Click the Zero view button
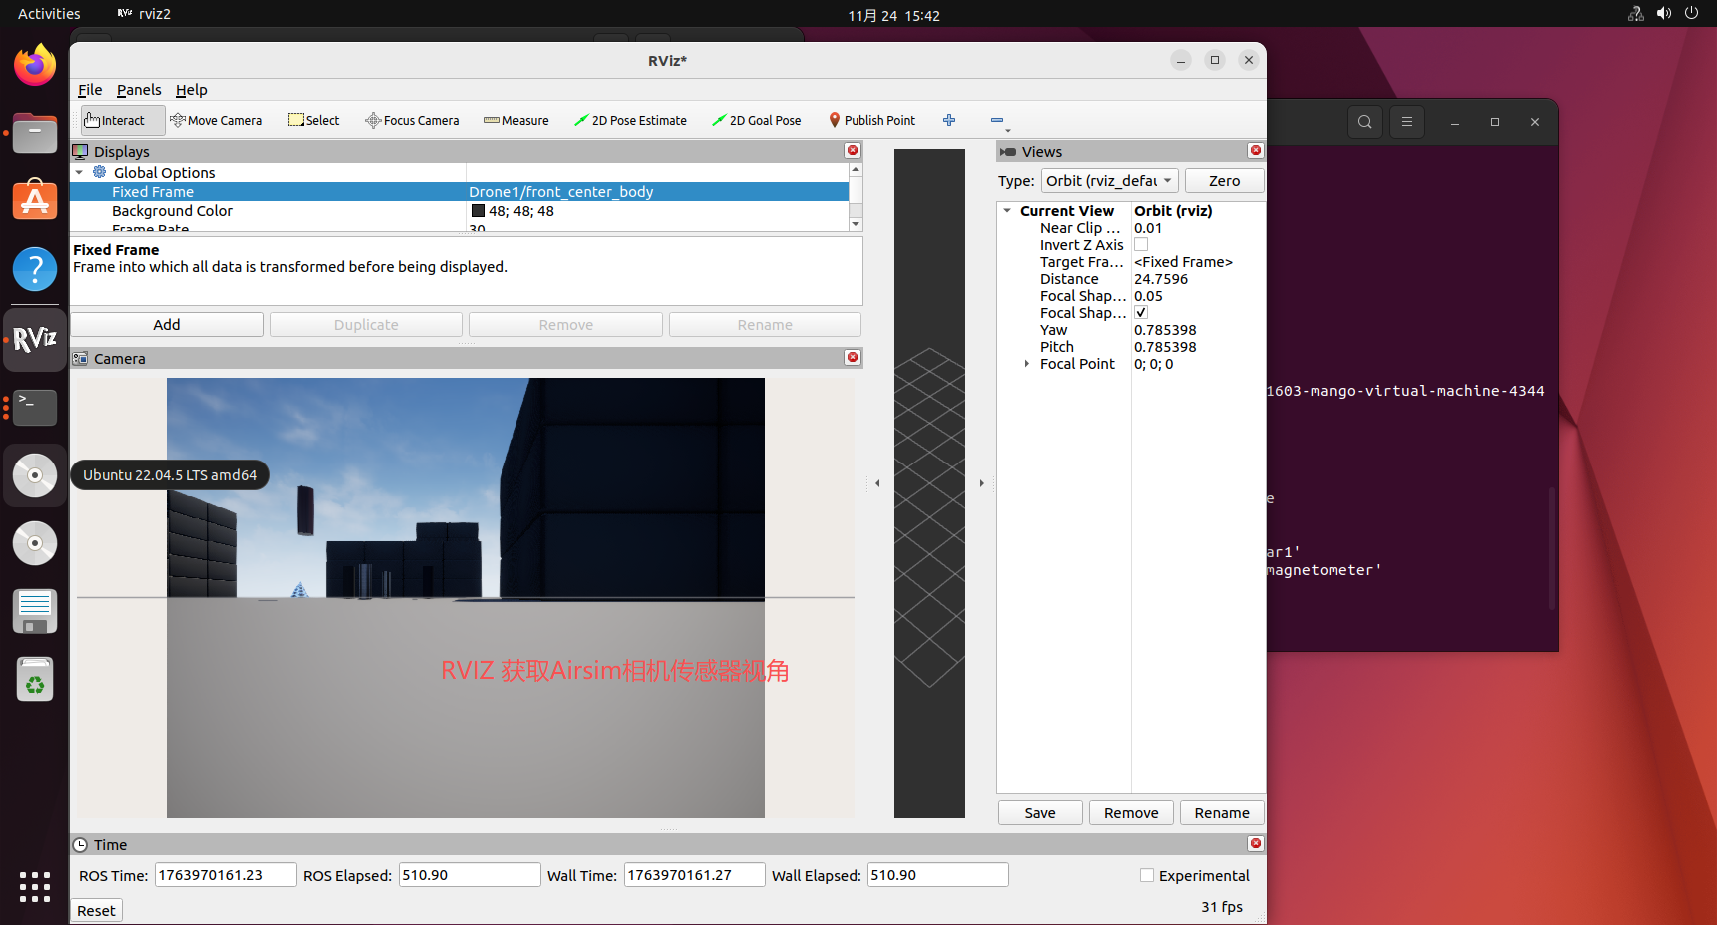The width and height of the screenshot is (1717, 925). point(1224,181)
